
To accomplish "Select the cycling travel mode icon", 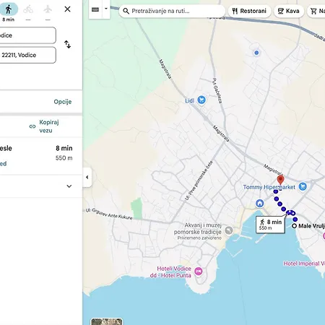I will click(x=28, y=9).
